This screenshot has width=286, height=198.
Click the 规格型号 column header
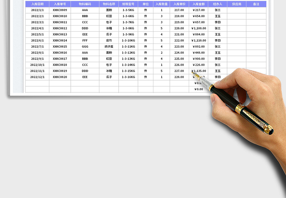coord(128,4)
